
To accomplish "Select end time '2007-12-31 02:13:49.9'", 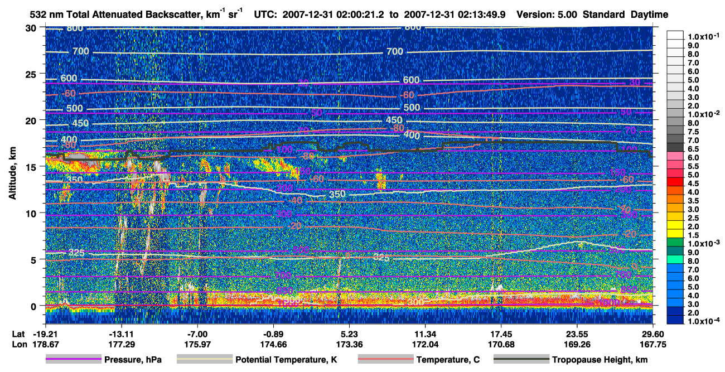I will click(453, 15).
